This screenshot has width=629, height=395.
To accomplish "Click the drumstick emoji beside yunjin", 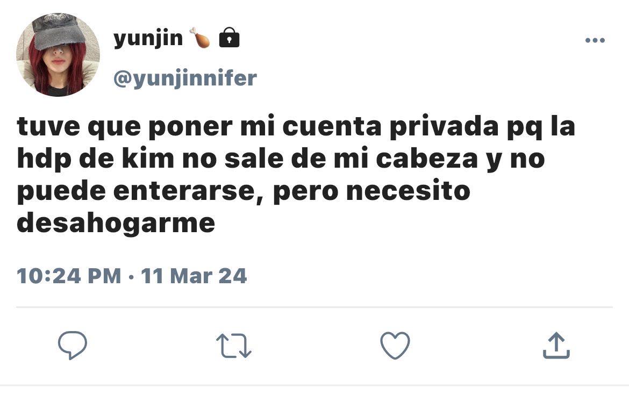I will (x=200, y=38).
